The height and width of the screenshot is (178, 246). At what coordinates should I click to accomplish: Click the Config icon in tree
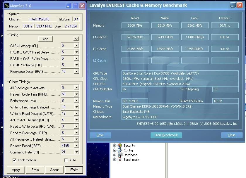(x=120, y=150)
